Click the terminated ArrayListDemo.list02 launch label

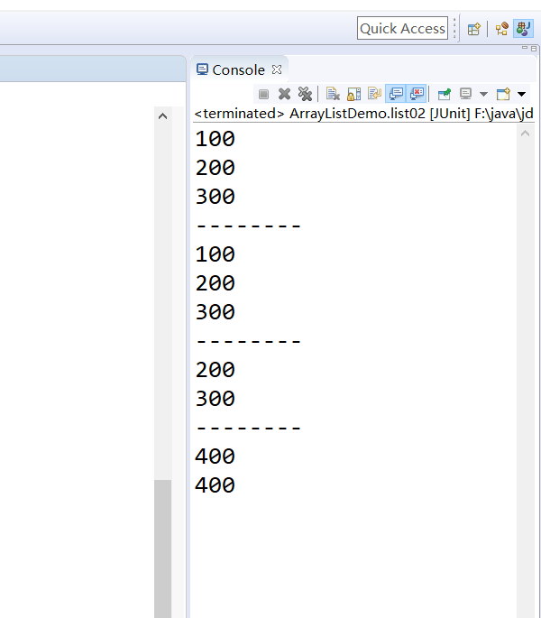[x=363, y=114]
